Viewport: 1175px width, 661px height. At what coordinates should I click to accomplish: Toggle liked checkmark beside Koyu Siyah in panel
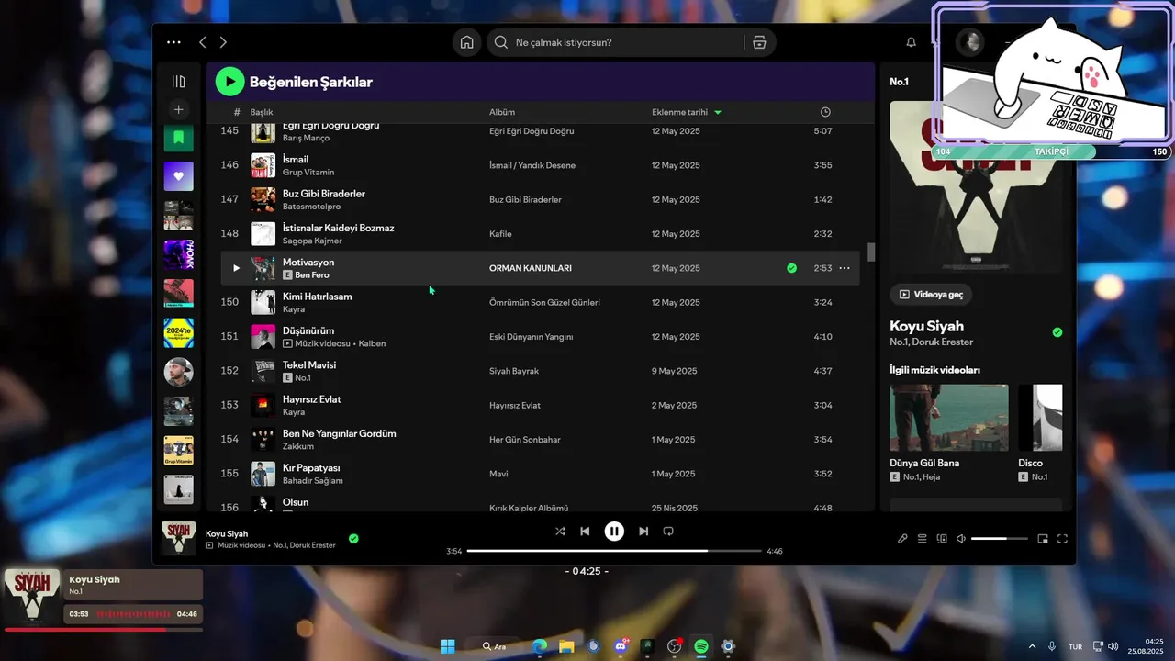coord(1057,332)
